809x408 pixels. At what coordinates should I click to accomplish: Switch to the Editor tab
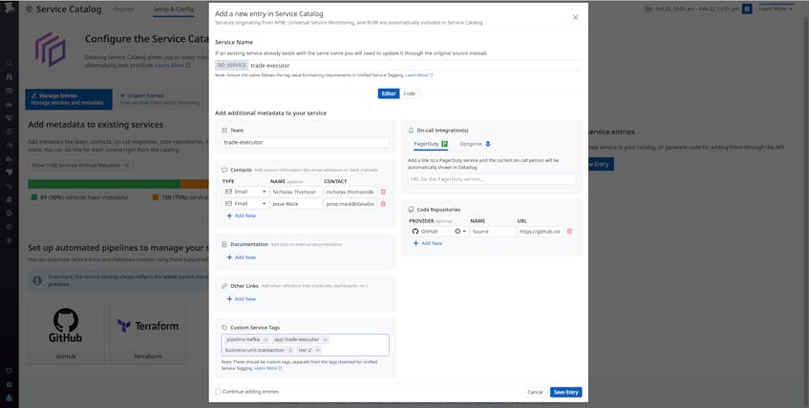389,93
